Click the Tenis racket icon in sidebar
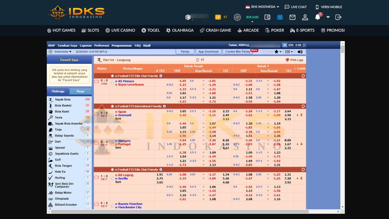 coord(51,117)
